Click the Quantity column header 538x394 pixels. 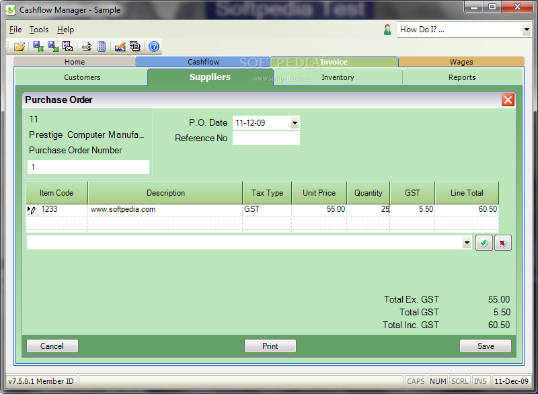(x=368, y=193)
